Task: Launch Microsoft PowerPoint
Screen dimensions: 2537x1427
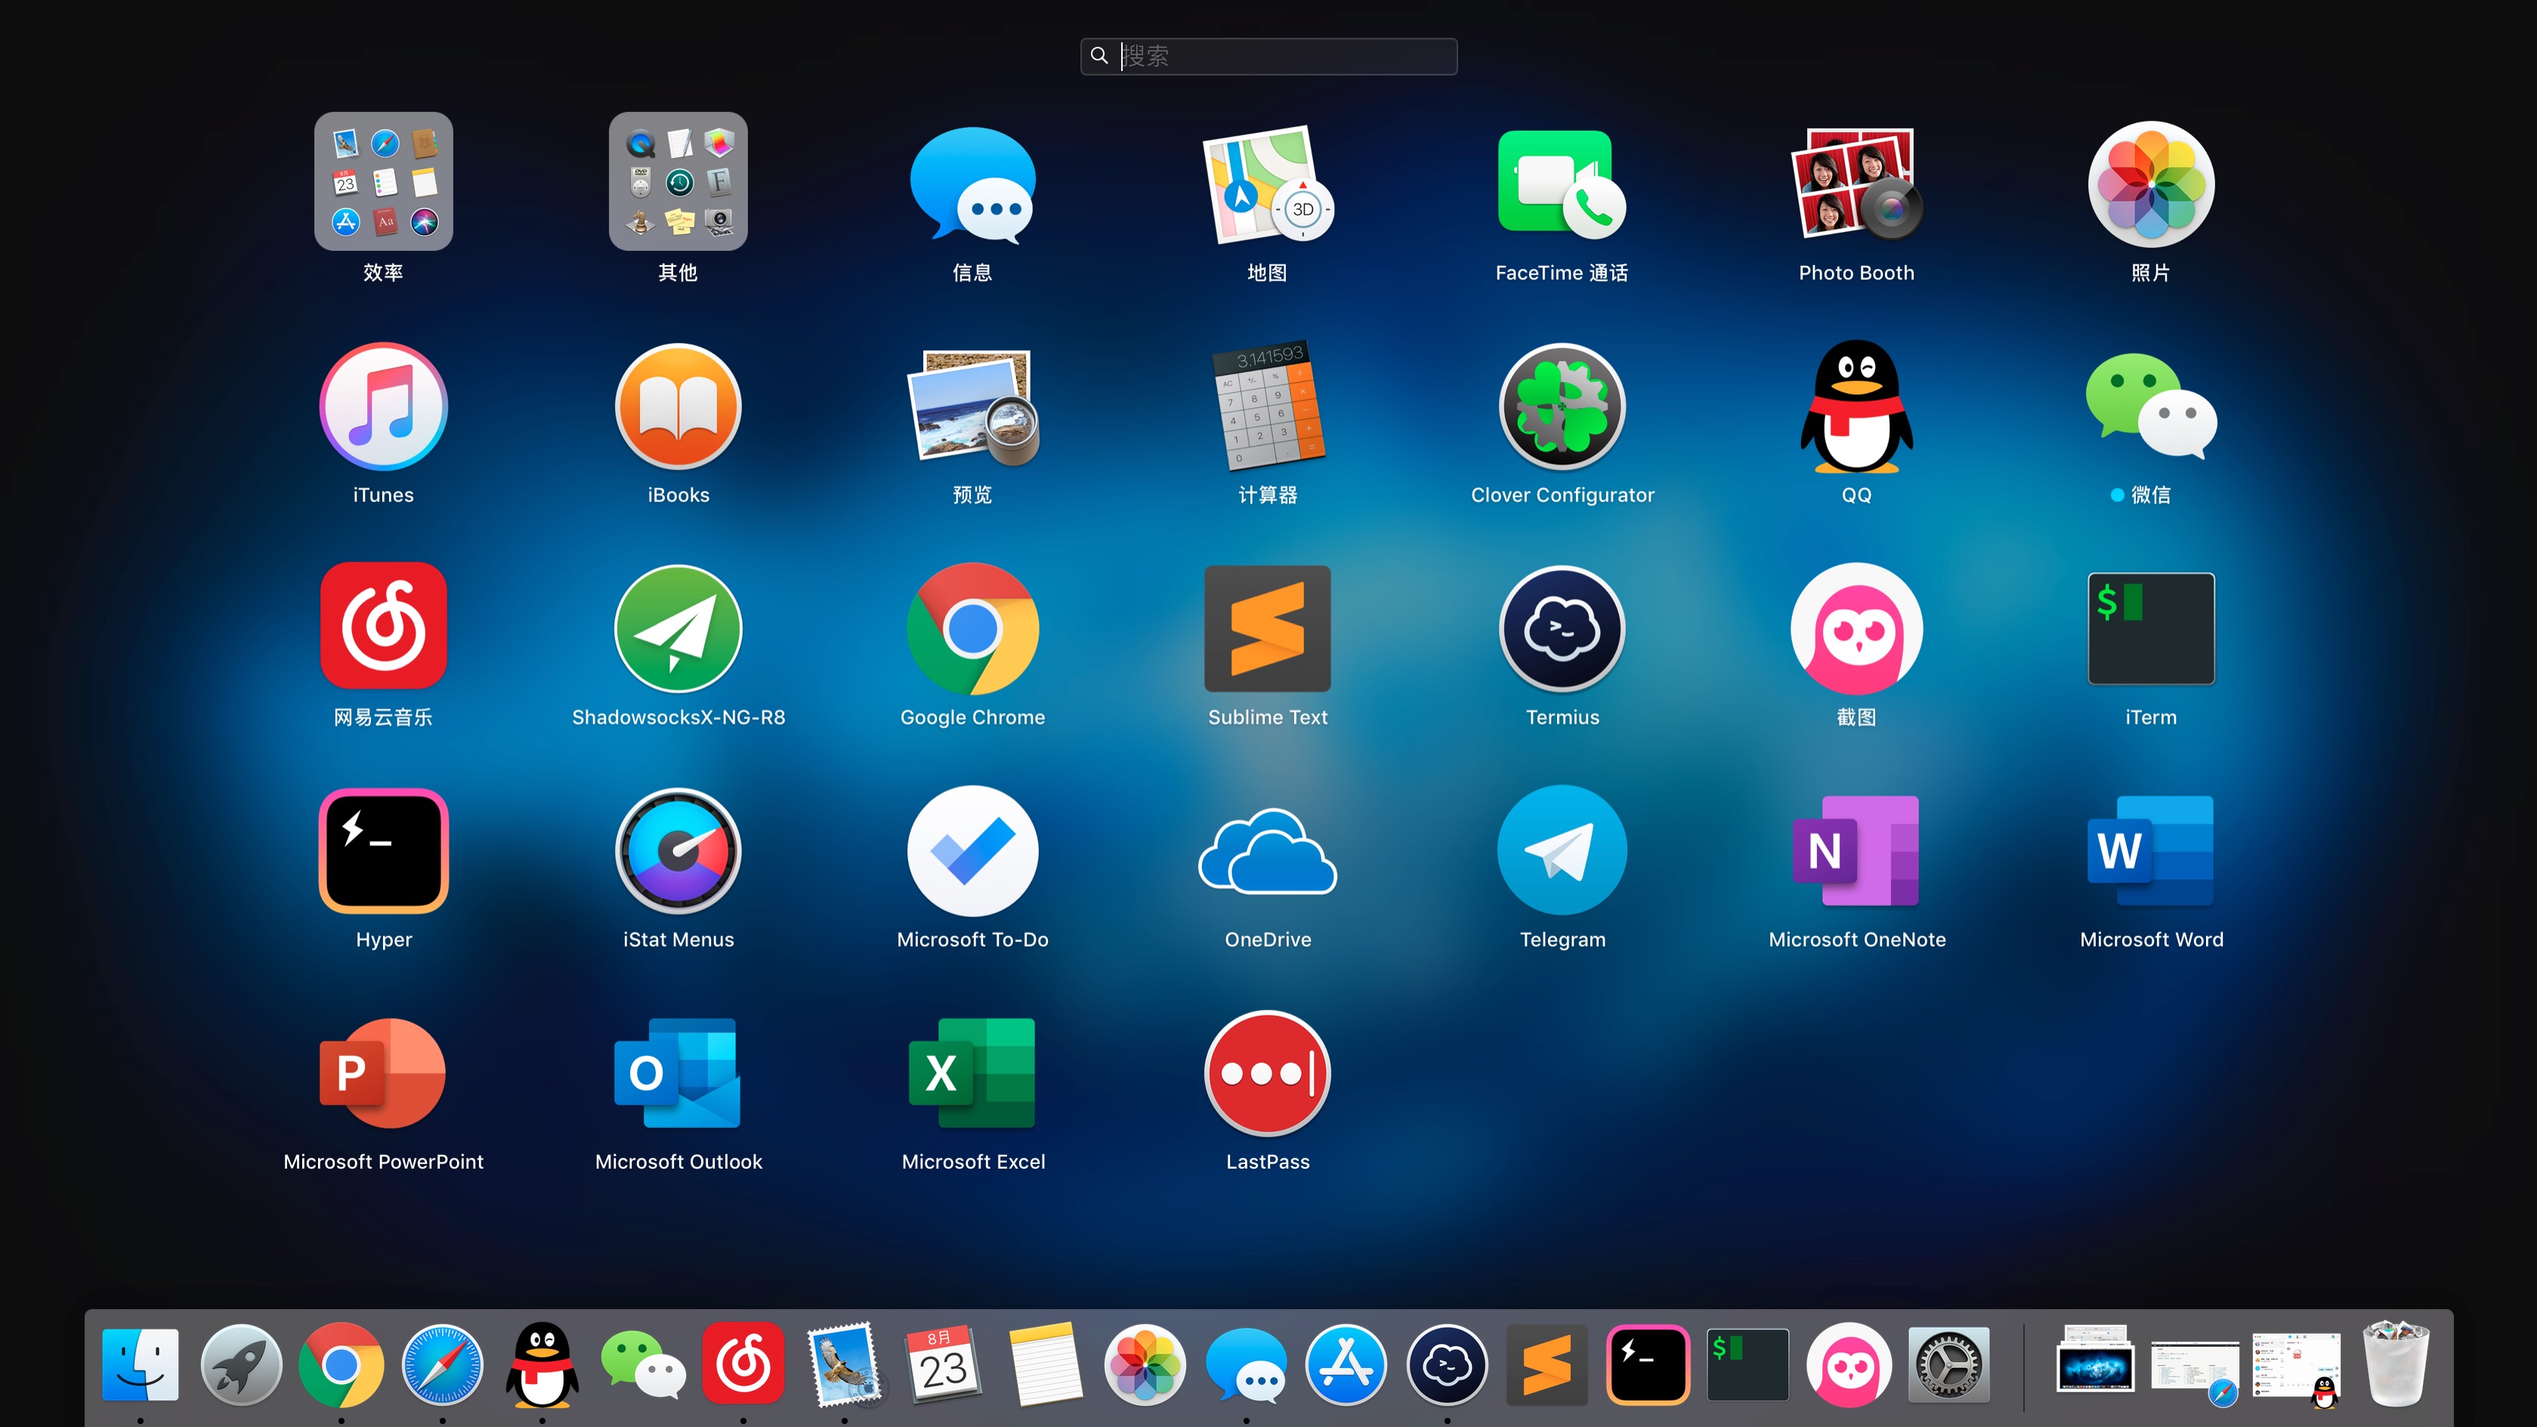Action: pyautogui.click(x=383, y=1073)
